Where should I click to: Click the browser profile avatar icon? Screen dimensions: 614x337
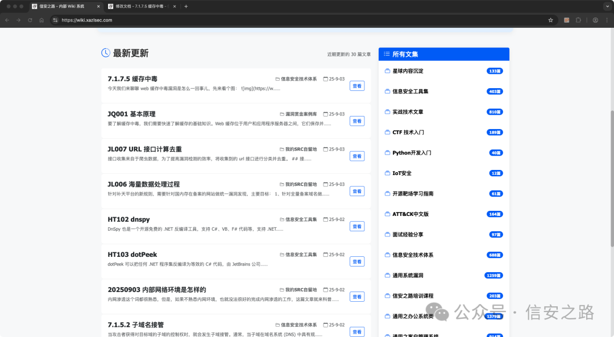tap(595, 19)
